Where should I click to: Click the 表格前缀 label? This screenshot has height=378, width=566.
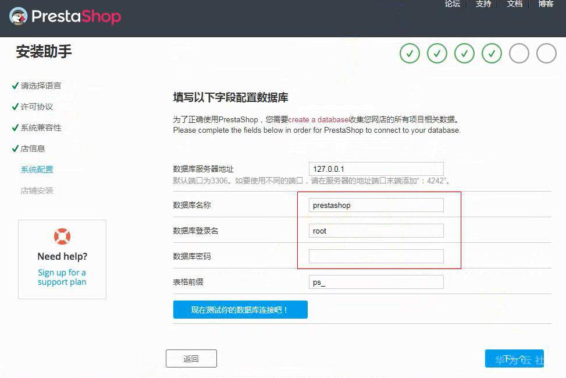point(188,282)
